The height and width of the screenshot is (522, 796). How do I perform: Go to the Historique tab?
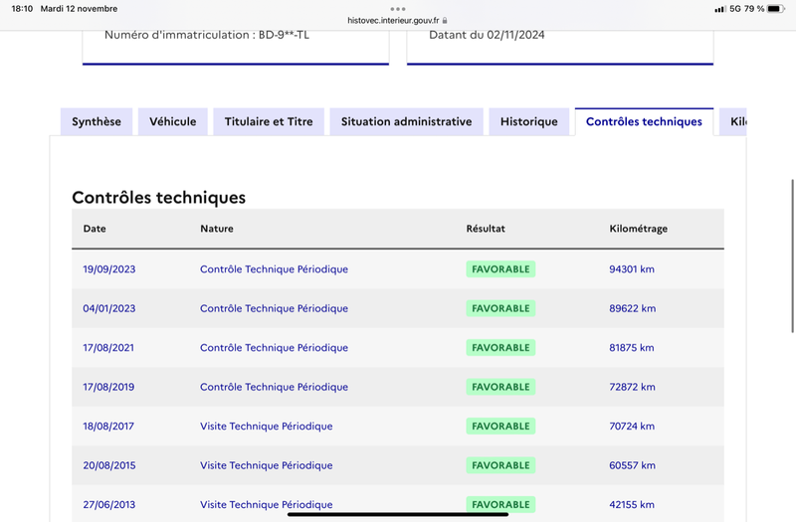[529, 121]
